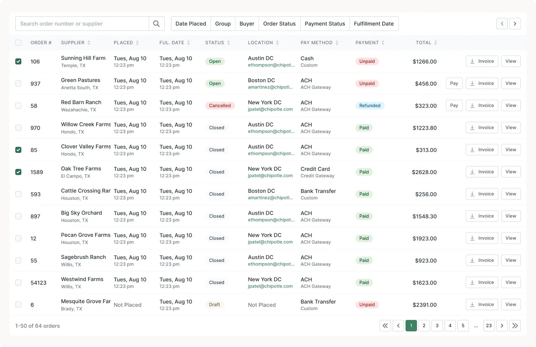536x347 pixels.
Task: Open Date Placed filter
Action: pyautogui.click(x=191, y=24)
